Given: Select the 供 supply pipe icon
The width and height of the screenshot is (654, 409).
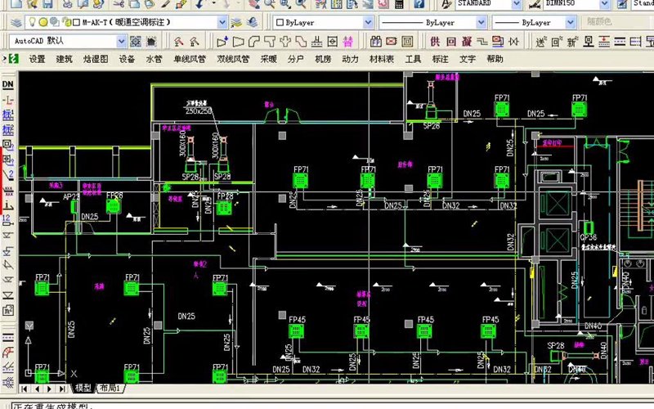Looking at the screenshot, I should point(435,42).
